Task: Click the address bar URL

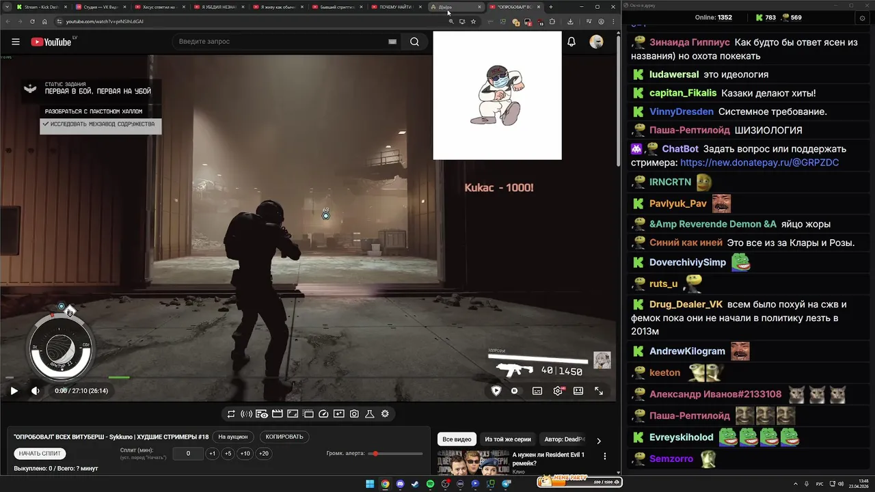Action: [104, 21]
